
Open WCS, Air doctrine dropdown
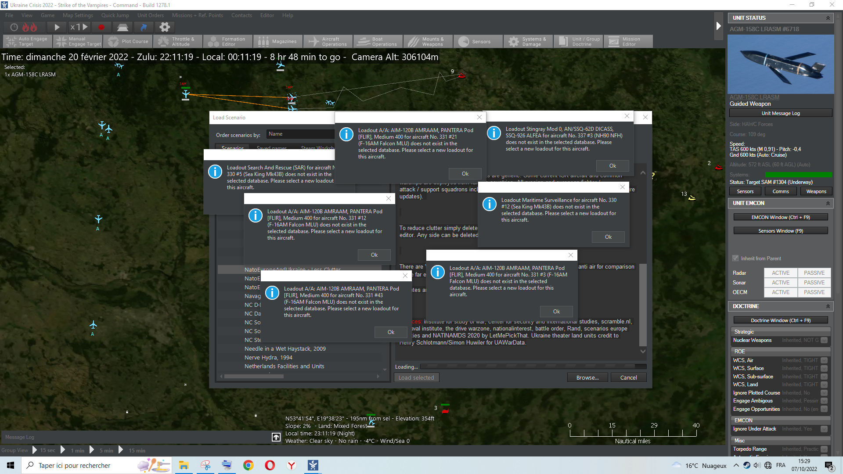pyautogui.click(x=824, y=360)
